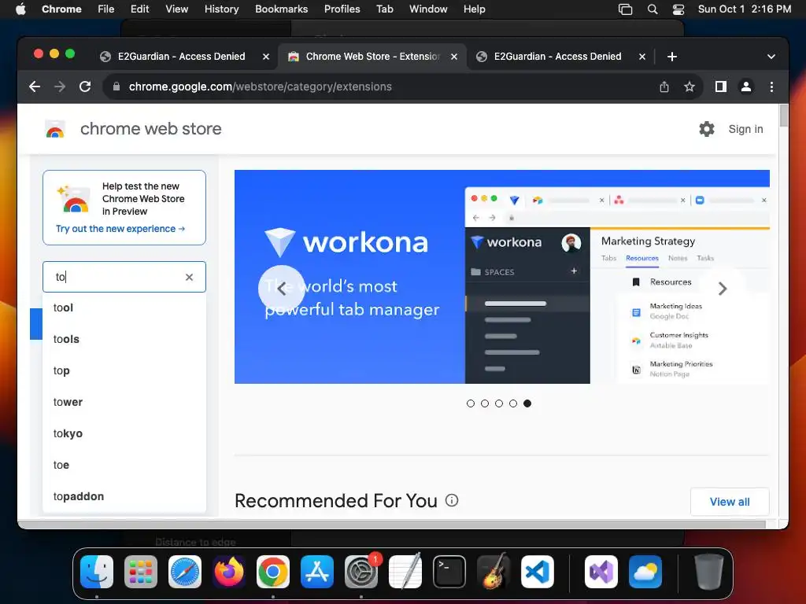Open Trash from the dock

click(x=709, y=572)
